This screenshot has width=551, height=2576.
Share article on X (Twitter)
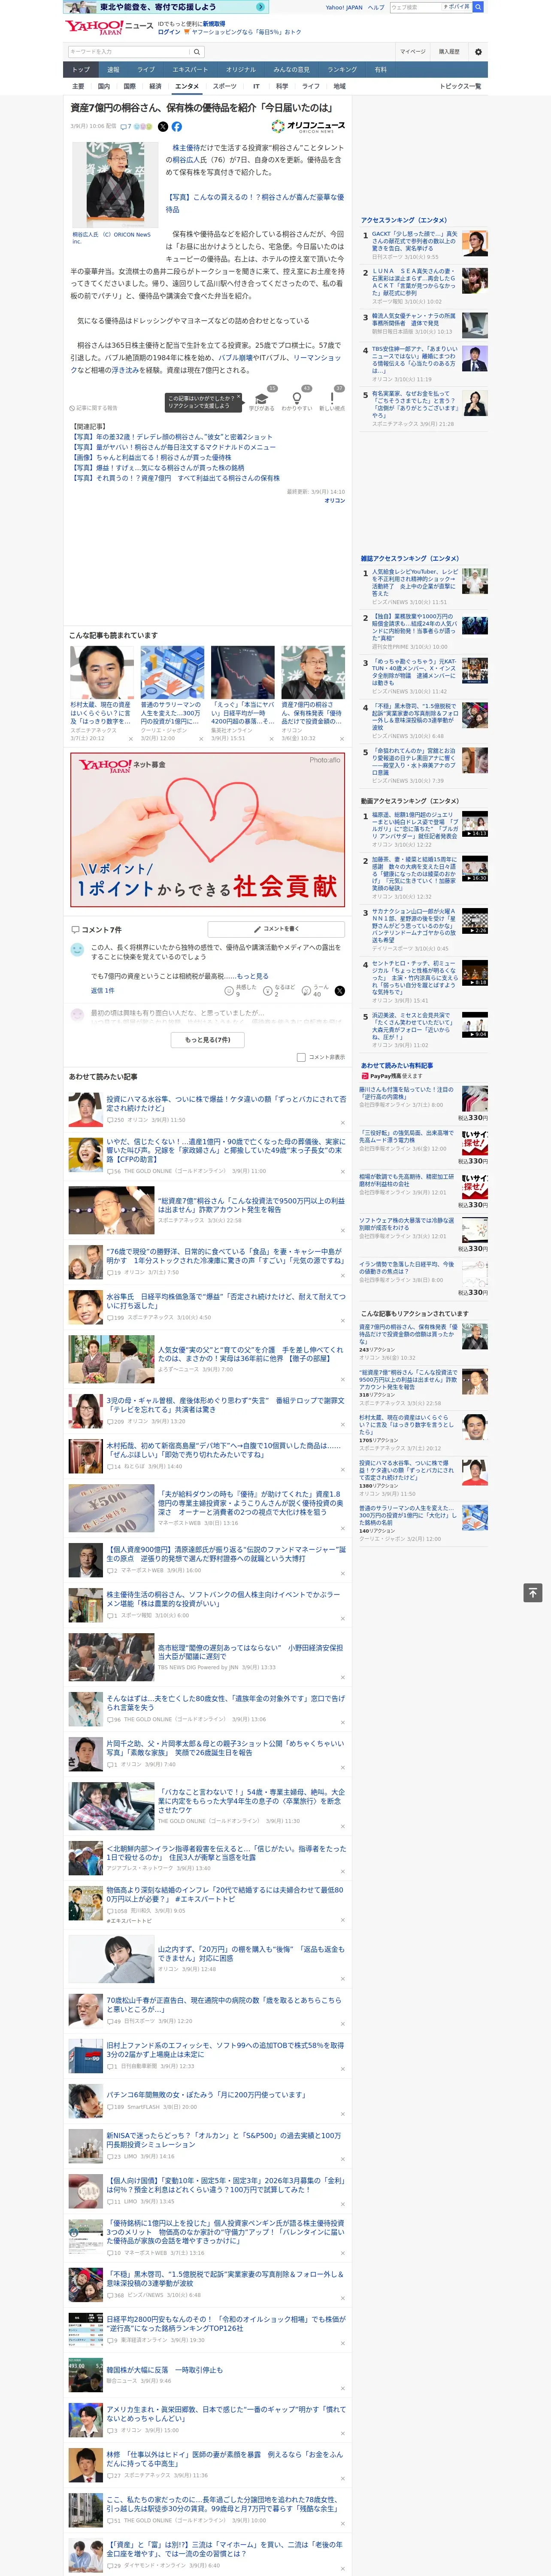(x=163, y=127)
